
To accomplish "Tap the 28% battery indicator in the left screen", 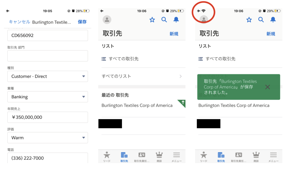I will click(x=83, y=11).
